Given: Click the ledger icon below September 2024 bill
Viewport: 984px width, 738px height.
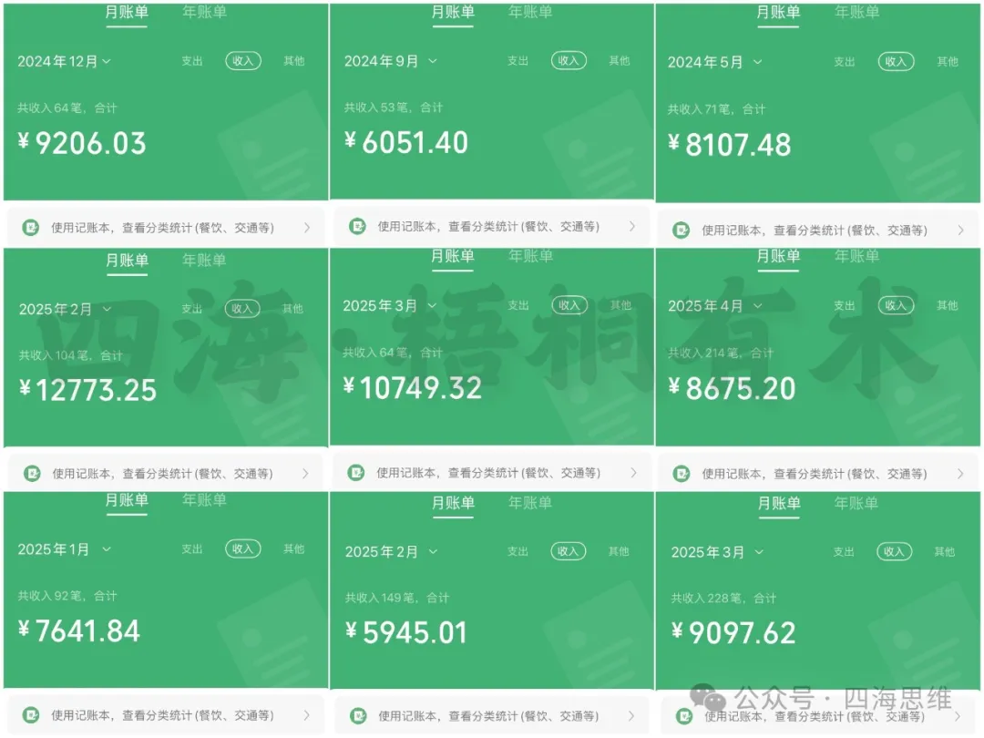Looking at the screenshot, I should point(359,226).
